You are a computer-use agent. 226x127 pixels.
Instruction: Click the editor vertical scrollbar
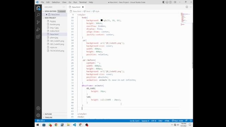click(x=192, y=46)
